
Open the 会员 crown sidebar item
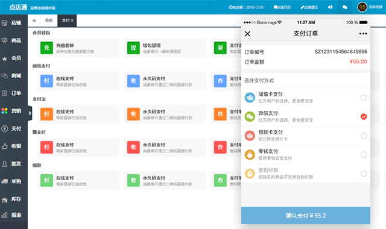(x=12, y=58)
